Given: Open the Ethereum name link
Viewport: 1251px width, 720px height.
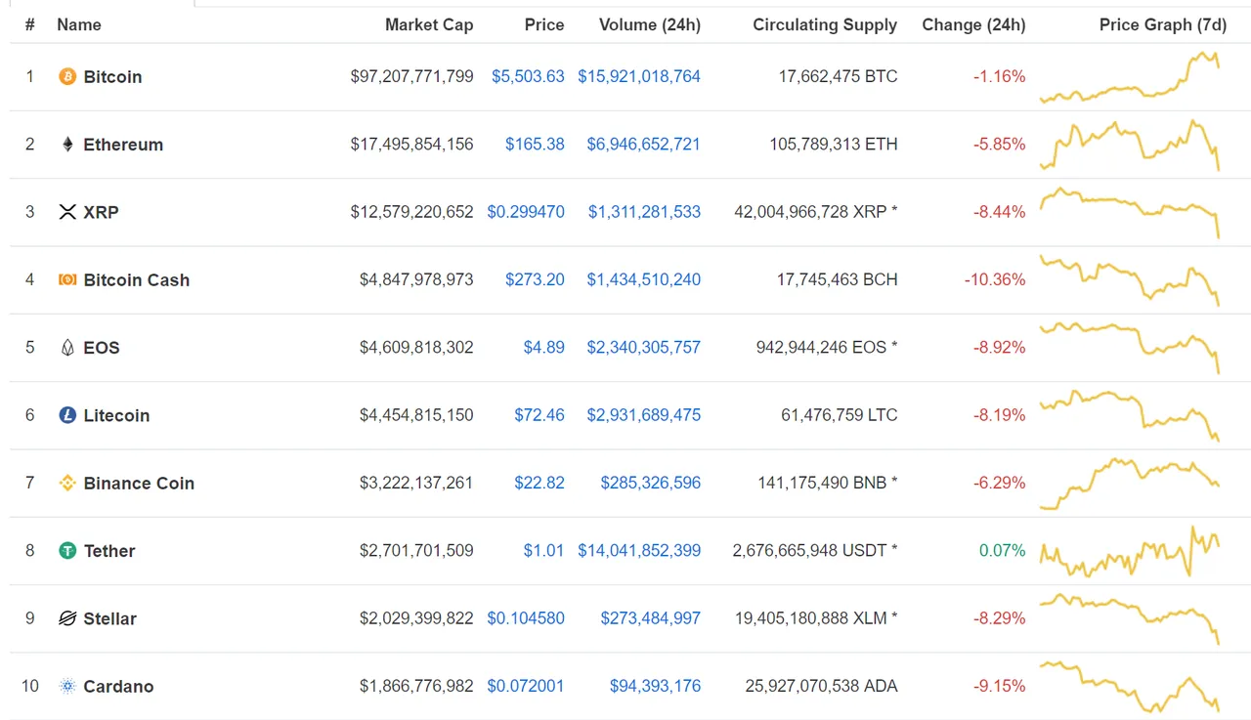Looking at the screenshot, I should 123,144.
